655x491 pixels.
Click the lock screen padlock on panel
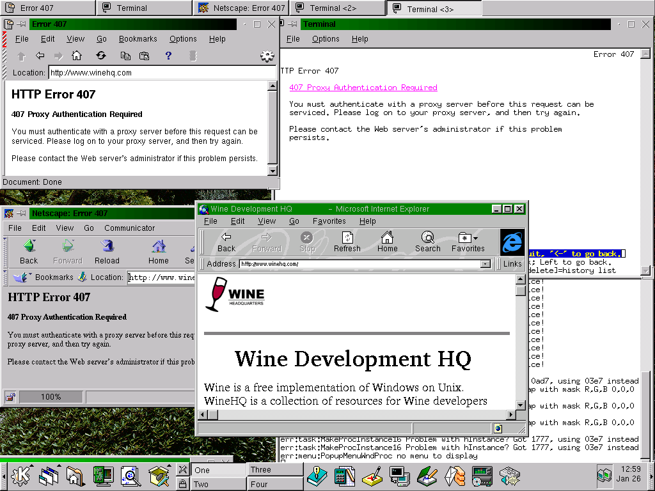[182, 484]
